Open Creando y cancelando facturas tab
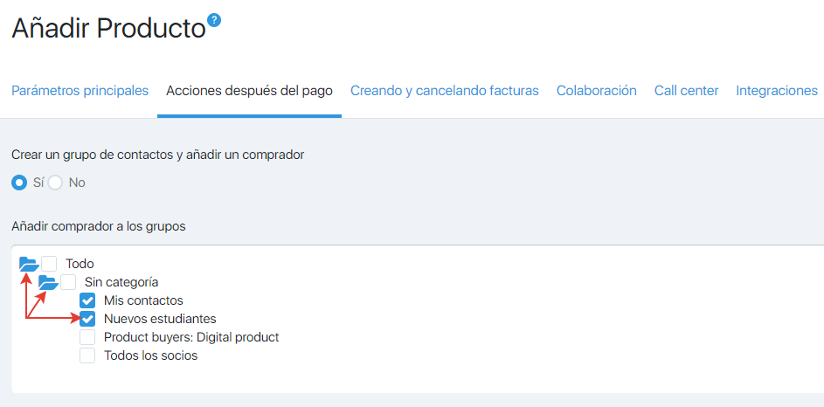824x407 pixels. [445, 90]
